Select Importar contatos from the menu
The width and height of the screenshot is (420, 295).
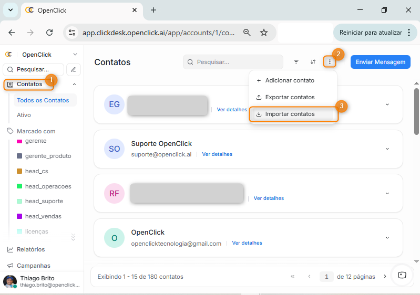click(290, 114)
